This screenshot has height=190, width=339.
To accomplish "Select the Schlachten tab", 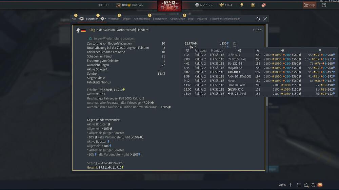I will click(x=92, y=19).
